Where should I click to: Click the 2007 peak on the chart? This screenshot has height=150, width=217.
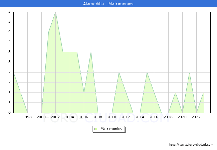pyautogui.click(x=91, y=52)
